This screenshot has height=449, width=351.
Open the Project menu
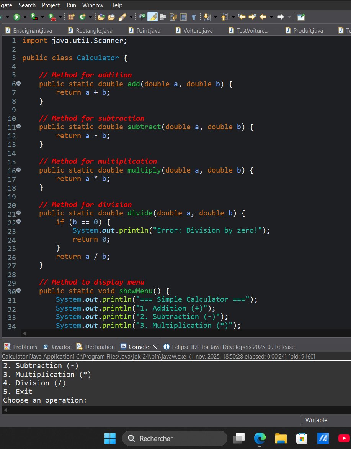coord(50,5)
